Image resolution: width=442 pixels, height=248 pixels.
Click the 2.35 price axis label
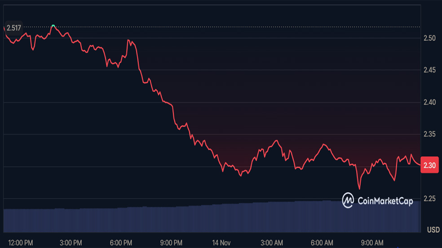click(x=430, y=134)
